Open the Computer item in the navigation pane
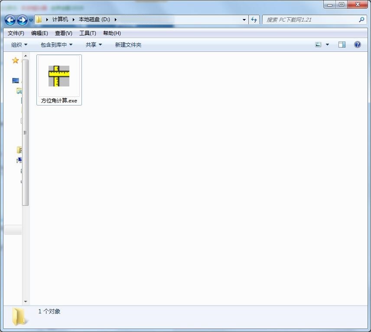Screen dimensions: 371x332 (19, 150)
